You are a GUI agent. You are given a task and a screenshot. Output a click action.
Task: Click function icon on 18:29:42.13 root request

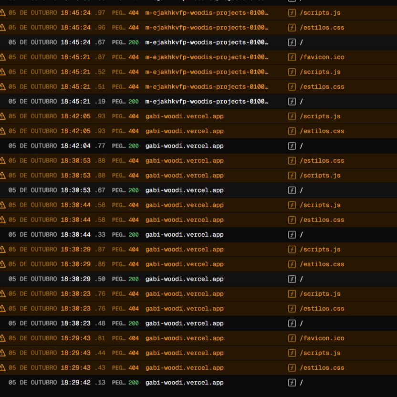click(292, 383)
